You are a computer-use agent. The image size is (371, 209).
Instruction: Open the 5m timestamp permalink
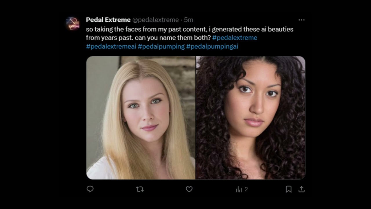click(188, 20)
